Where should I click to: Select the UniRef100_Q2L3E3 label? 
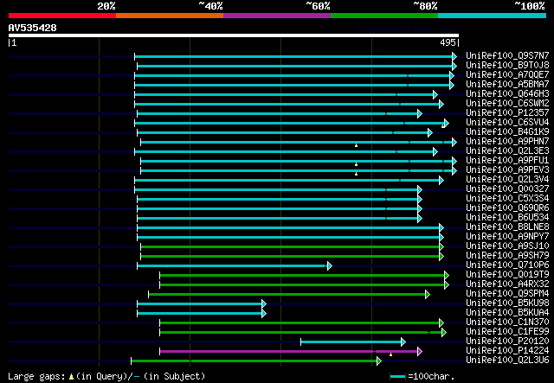(x=507, y=150)
